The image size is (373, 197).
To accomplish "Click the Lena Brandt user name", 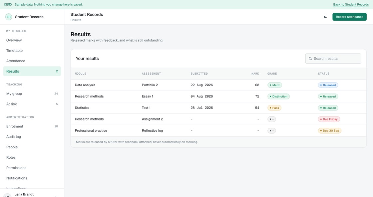I will 24,194.
